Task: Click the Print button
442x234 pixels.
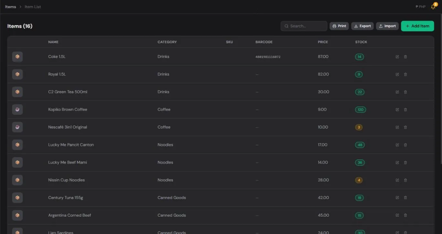Action: coord(339,26)
